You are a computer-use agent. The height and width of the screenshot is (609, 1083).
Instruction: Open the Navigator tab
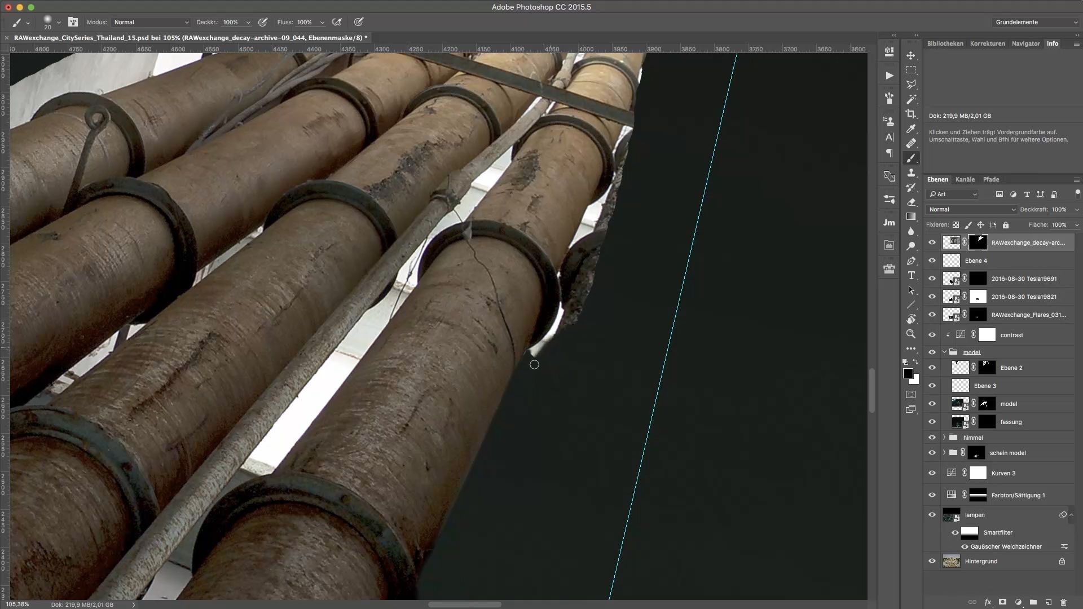coord(1026,43)
